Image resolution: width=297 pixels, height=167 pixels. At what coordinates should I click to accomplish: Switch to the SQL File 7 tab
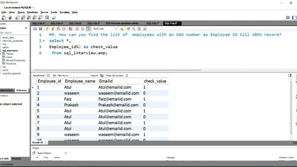click(153, 23)
